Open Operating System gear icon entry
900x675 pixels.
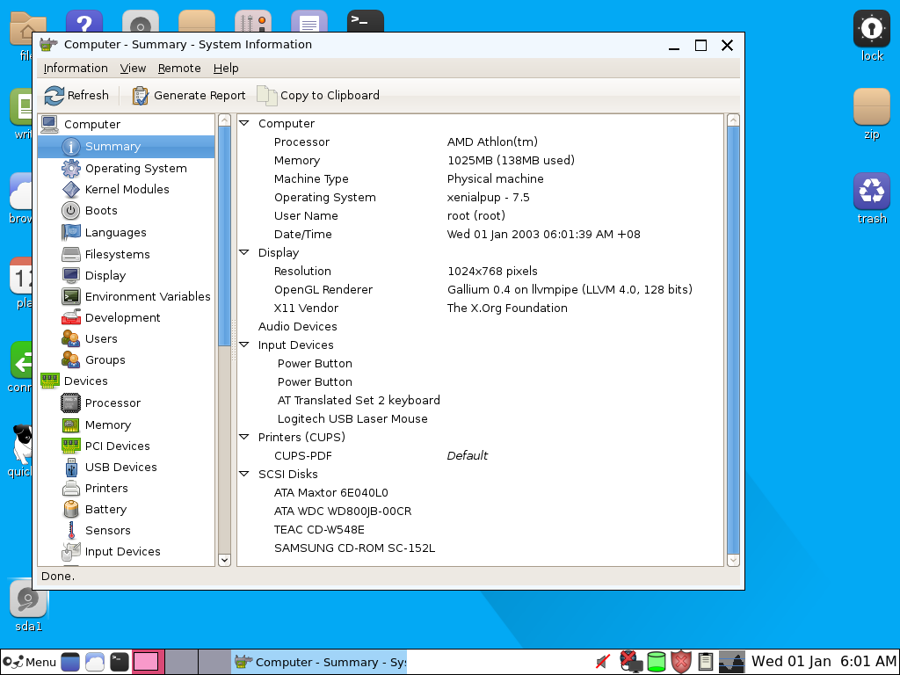(70, 168)
